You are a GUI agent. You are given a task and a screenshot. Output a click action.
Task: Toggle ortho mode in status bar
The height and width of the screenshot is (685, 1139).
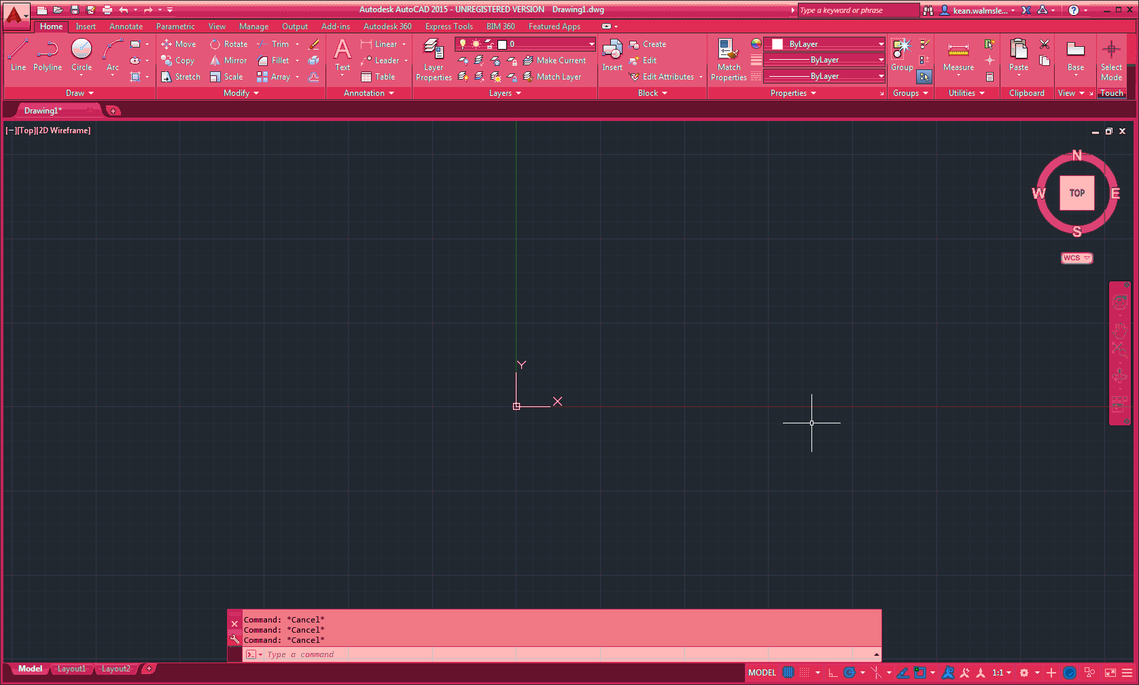click(x=833, y=673)
